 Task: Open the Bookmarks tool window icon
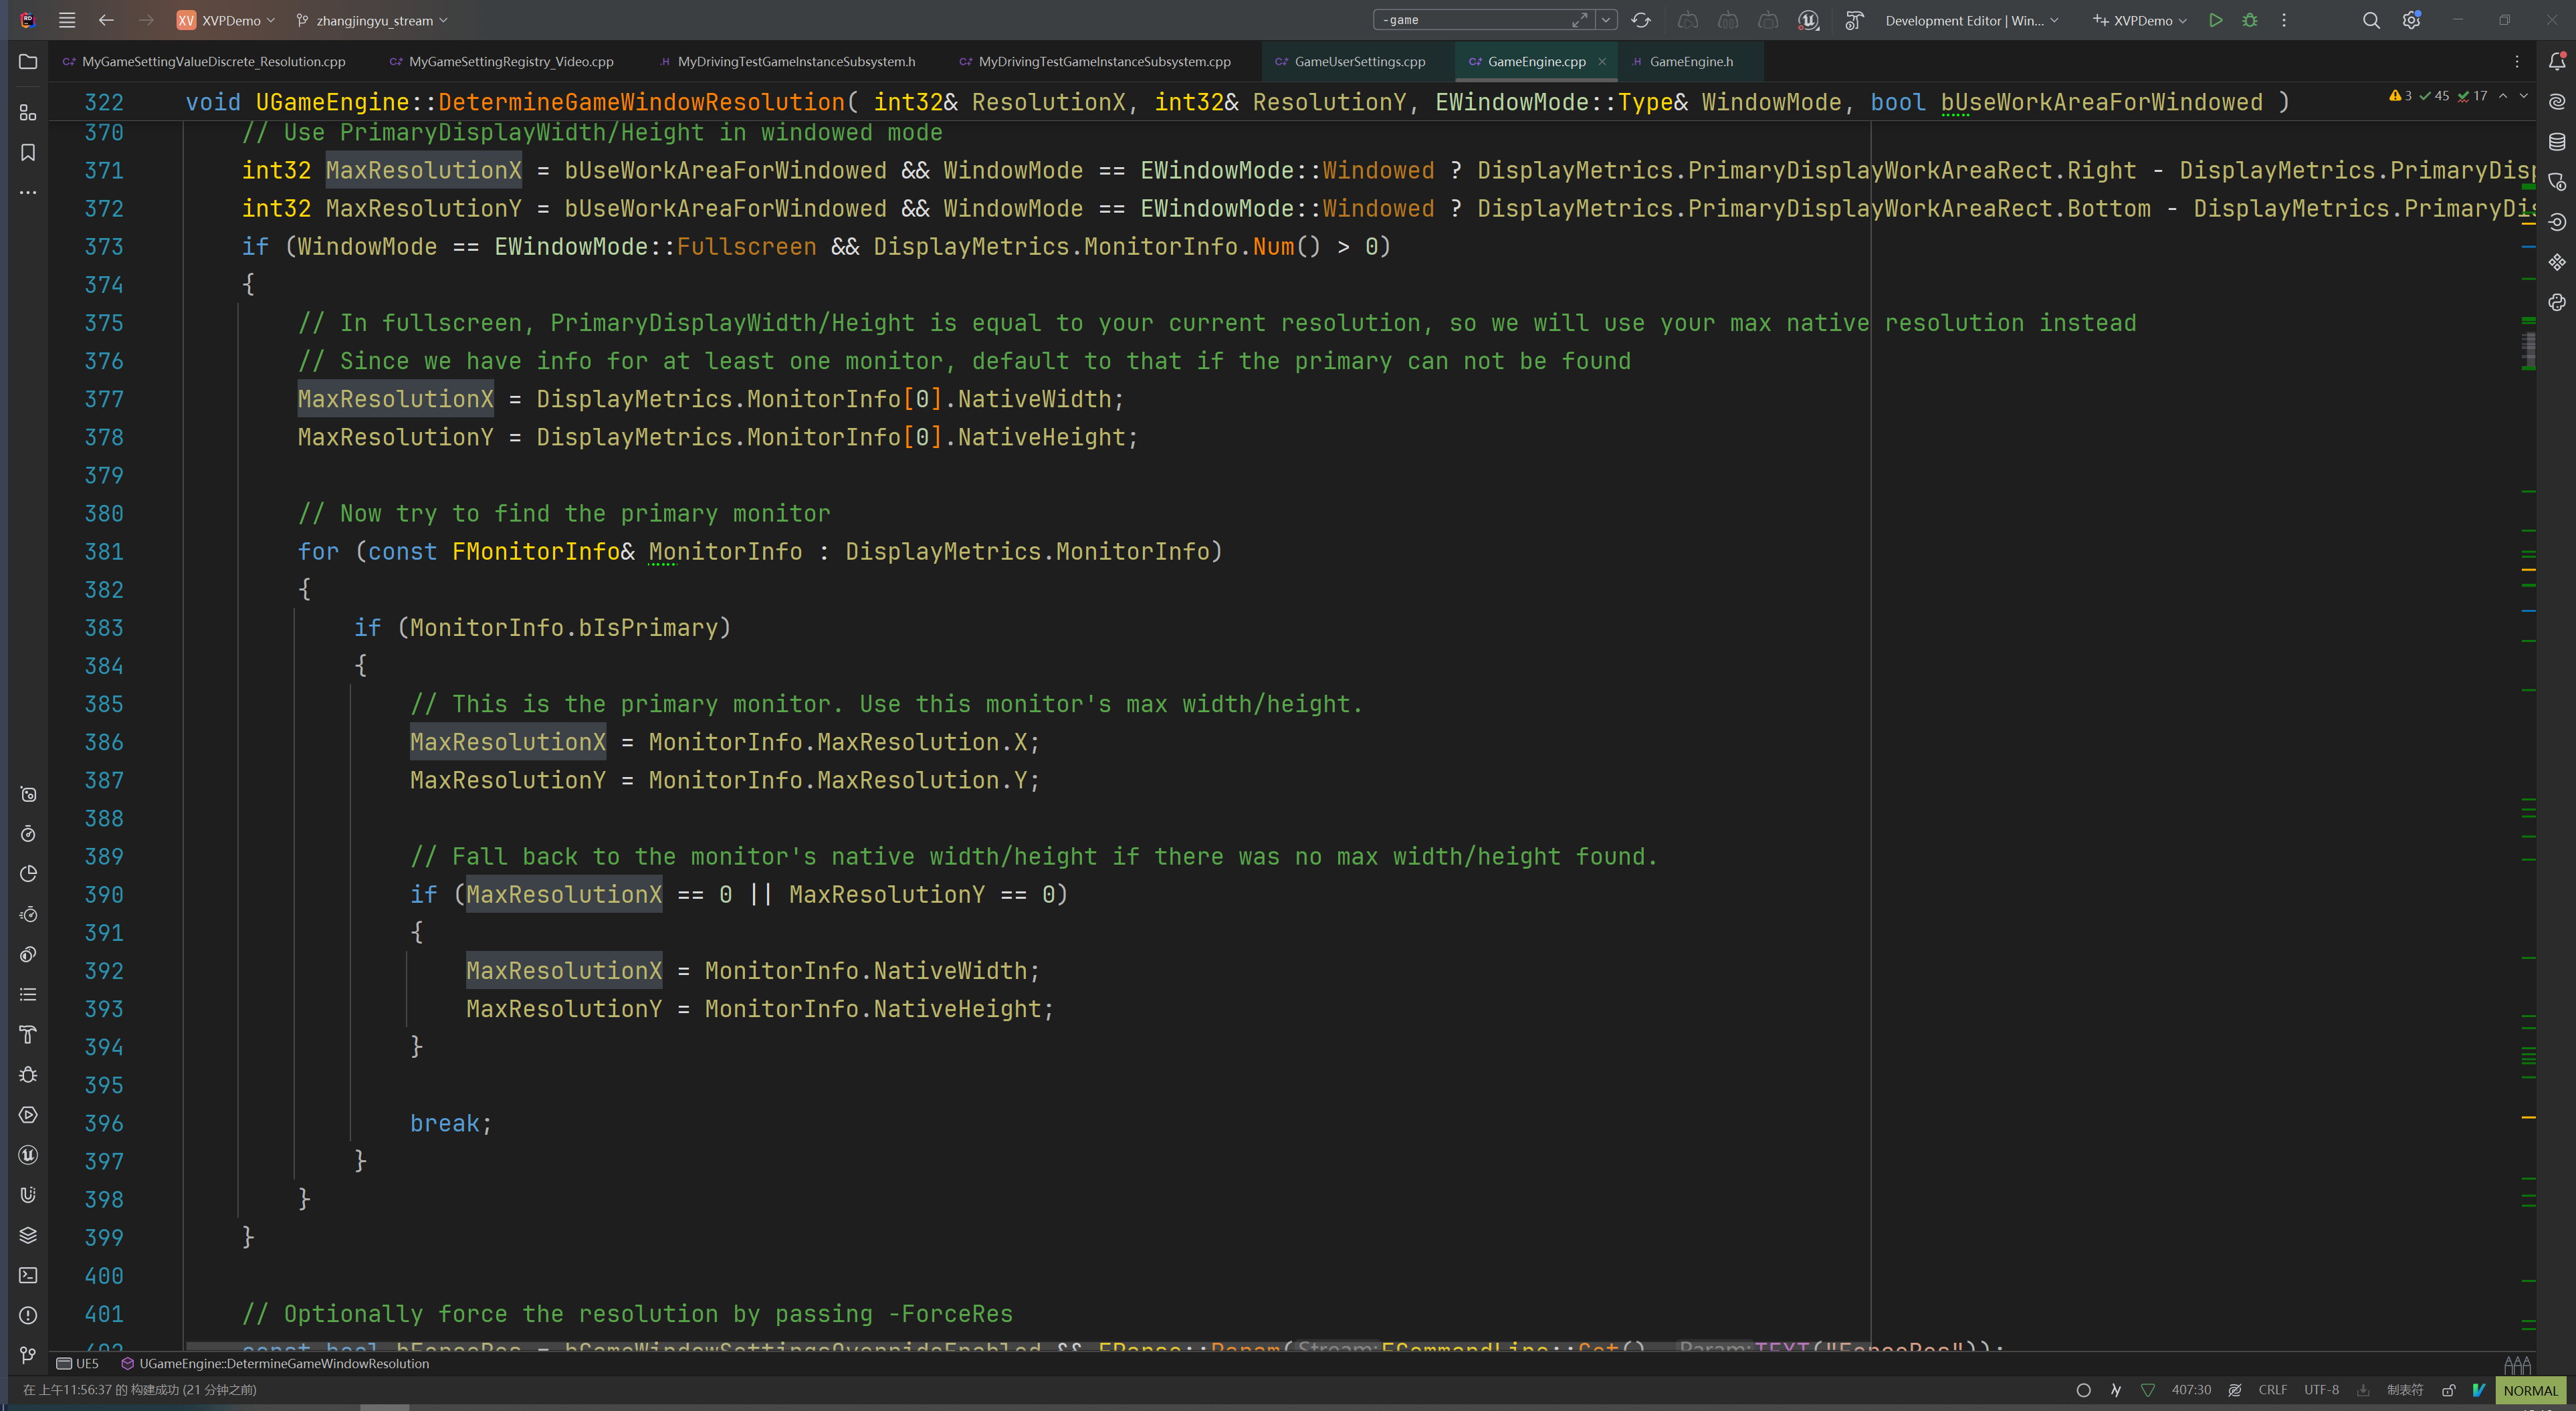point(28,152)
